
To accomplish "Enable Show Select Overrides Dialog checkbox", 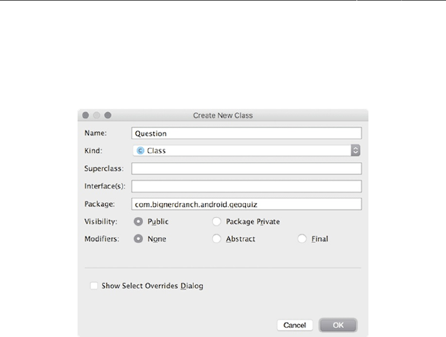I will 94,286.
